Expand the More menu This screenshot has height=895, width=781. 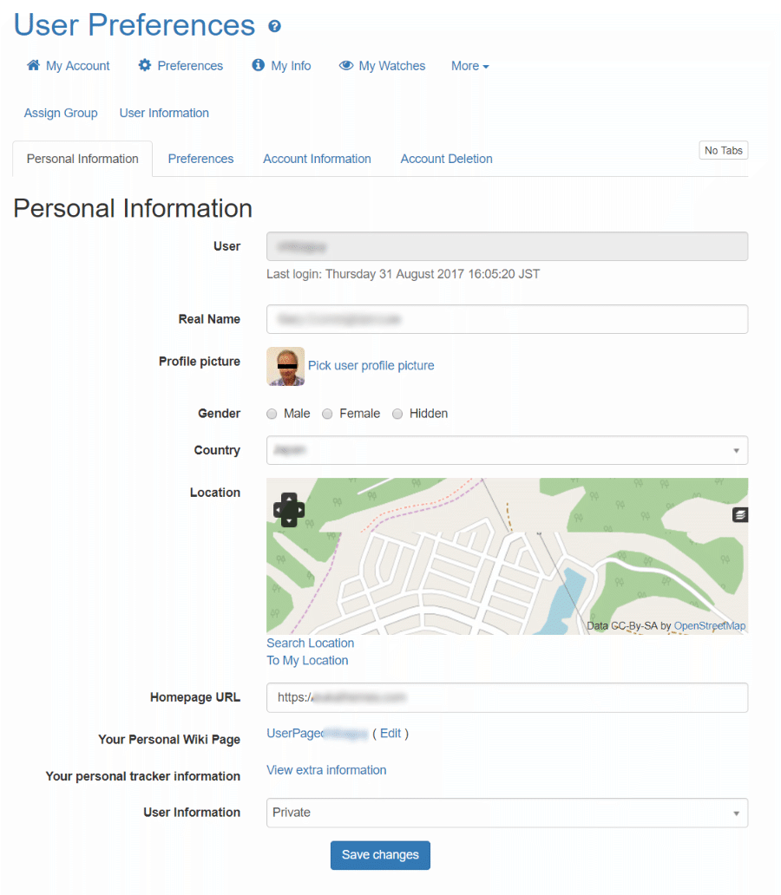pyautogui.click(x=470, y=66)
